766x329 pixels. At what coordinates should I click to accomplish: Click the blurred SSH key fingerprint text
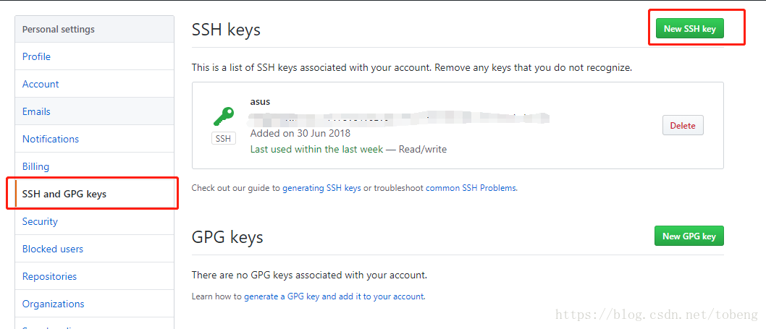click(x=400, y=118)
